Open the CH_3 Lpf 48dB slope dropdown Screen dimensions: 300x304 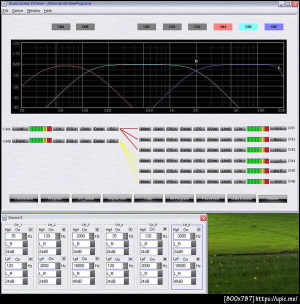tap(92, 281)
